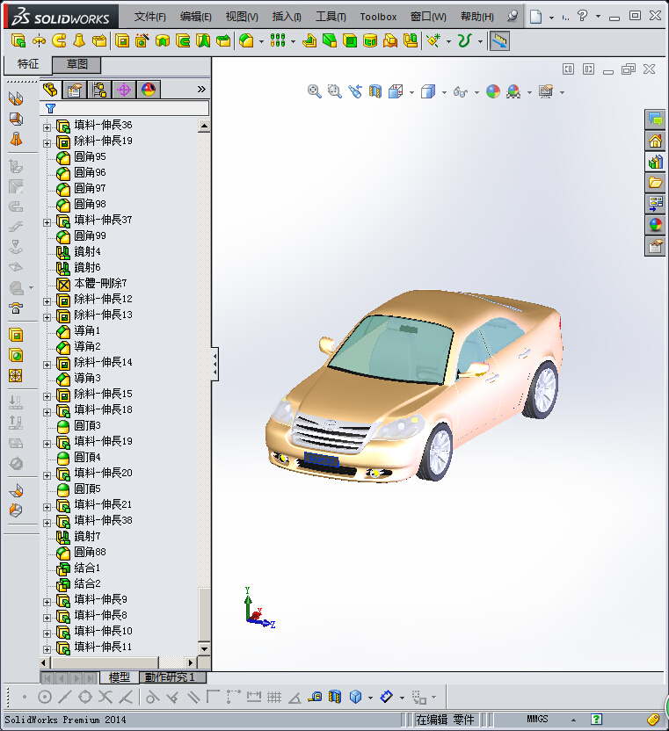Select the Lofted Boss toolbar icon

(x=79, y=41)
